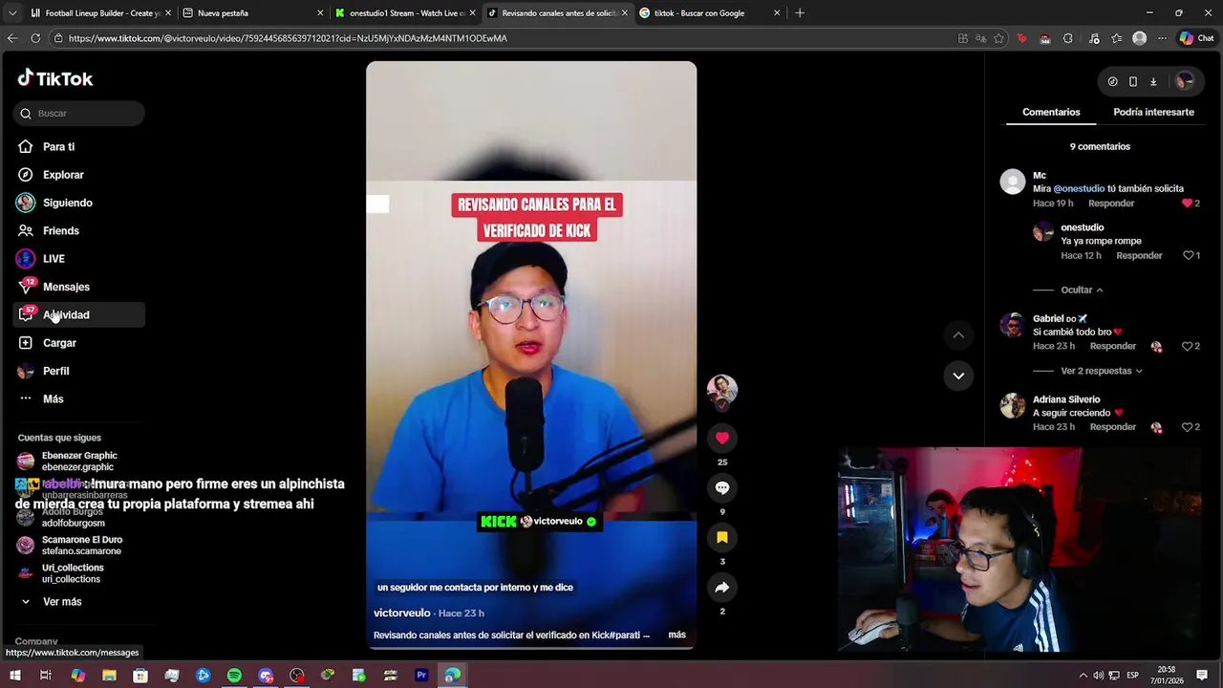
Task: Expand Ver más followed accounts
Action: [53, 602]
